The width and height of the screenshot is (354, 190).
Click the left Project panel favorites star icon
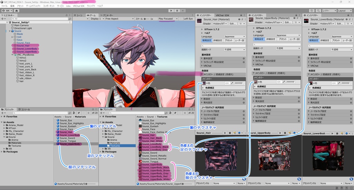pyautogui.click(x=88, y=113)
